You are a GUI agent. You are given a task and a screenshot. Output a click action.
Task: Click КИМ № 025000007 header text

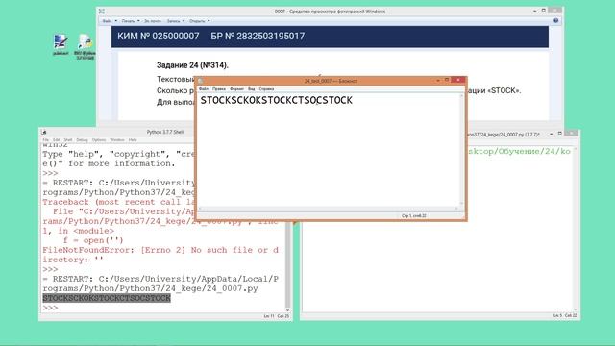[158, 37]
